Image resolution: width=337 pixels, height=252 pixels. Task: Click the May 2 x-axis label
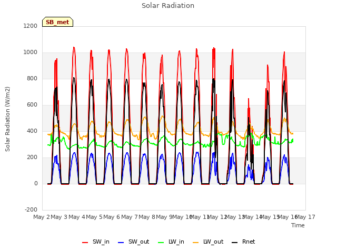[42, 217]
